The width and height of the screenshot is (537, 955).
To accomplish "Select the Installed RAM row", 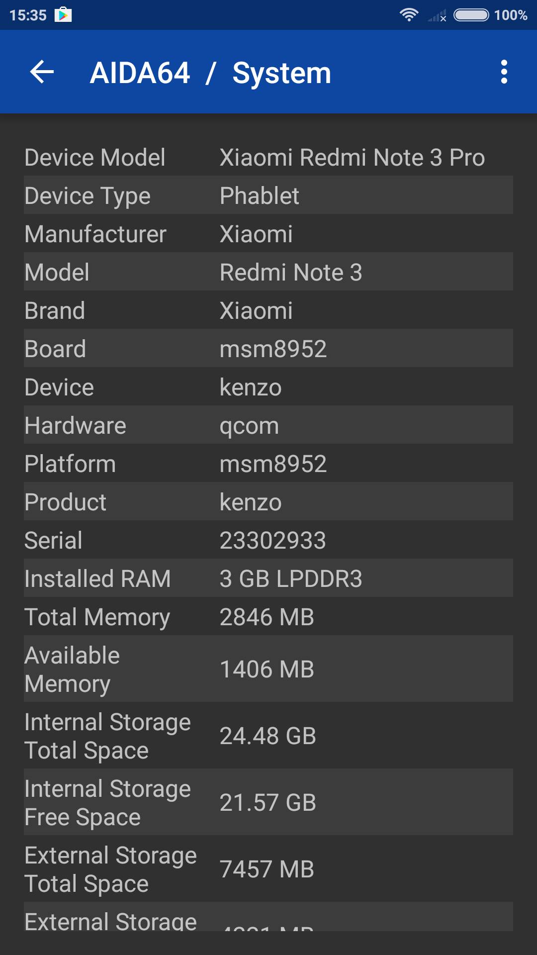I will click(x=268, y=578).
